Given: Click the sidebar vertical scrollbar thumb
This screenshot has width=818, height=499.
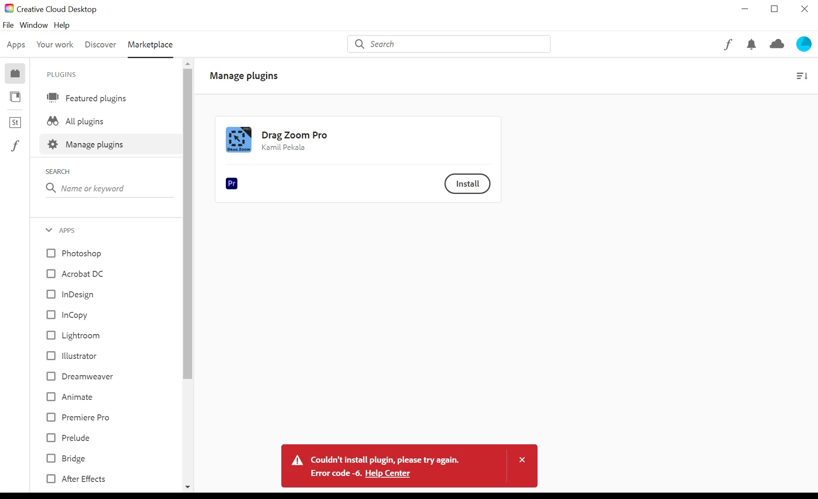Looking at the screenshot, I should point(187,224).
